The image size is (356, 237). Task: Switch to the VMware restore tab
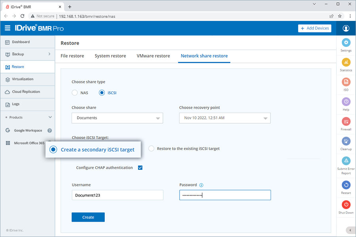[x=153, y=56]
